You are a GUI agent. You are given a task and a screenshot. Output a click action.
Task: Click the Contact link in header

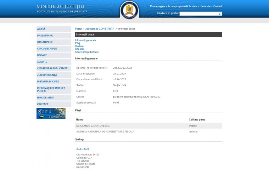[x=217, y=6]
